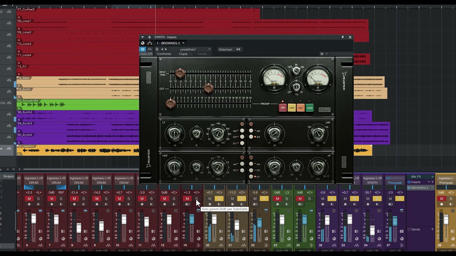This screenshot has height=256, width=456.
Task: Load the next preset arrow
Action: coord(166,49)
